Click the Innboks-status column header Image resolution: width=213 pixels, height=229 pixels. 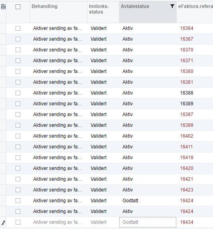point(99,9)
